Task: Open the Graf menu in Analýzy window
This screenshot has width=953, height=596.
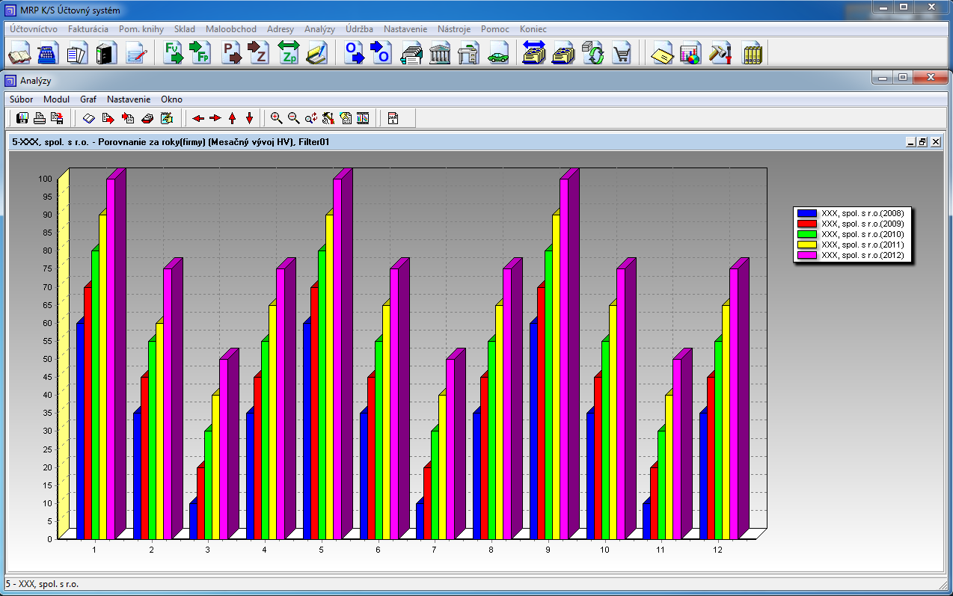Action: 88,99
